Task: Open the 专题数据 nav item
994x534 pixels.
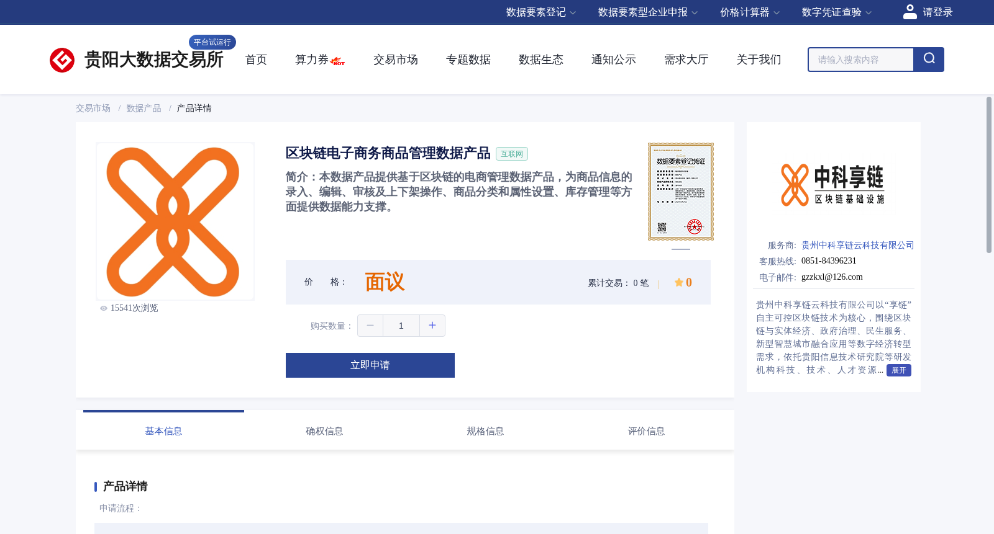Action: [468, 60]
